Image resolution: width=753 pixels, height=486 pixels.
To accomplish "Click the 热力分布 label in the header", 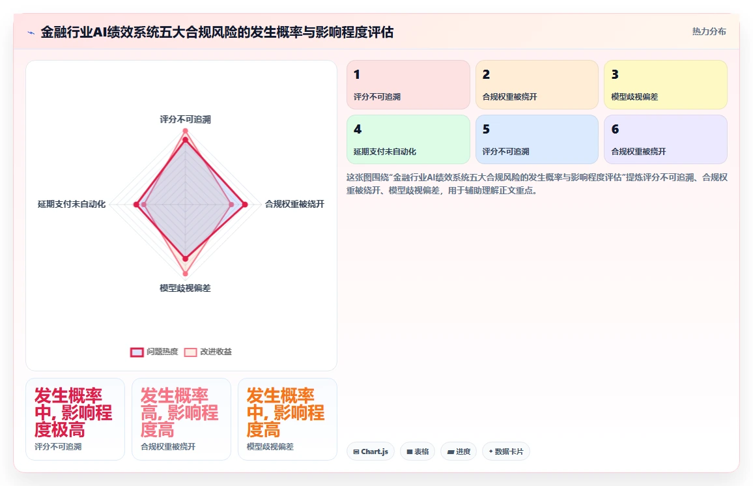I will 709,32.
